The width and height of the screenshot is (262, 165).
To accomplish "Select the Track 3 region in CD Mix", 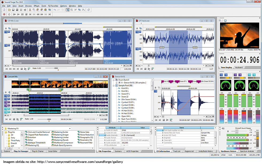I will point(86,62).
